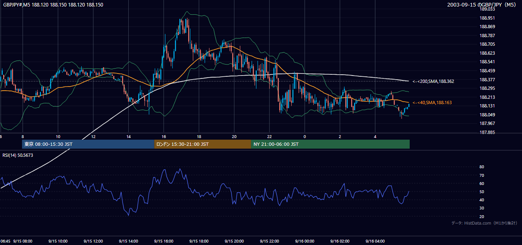Click RSI scale level 80
This screenshot has height=245, width=522.
482,167
